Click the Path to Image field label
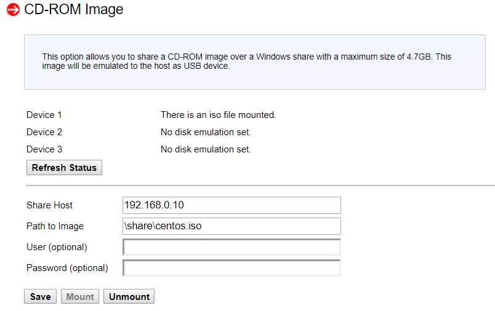 click(x=55, y=226)
